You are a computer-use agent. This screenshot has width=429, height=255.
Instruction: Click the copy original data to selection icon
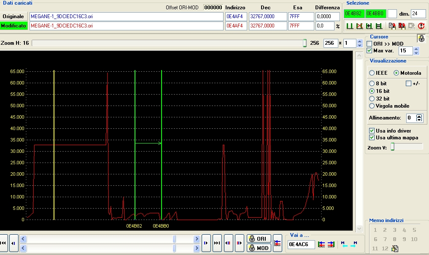[x=392, y=26]
